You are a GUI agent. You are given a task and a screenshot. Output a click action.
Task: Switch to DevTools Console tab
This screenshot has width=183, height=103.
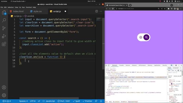(121, 66)
